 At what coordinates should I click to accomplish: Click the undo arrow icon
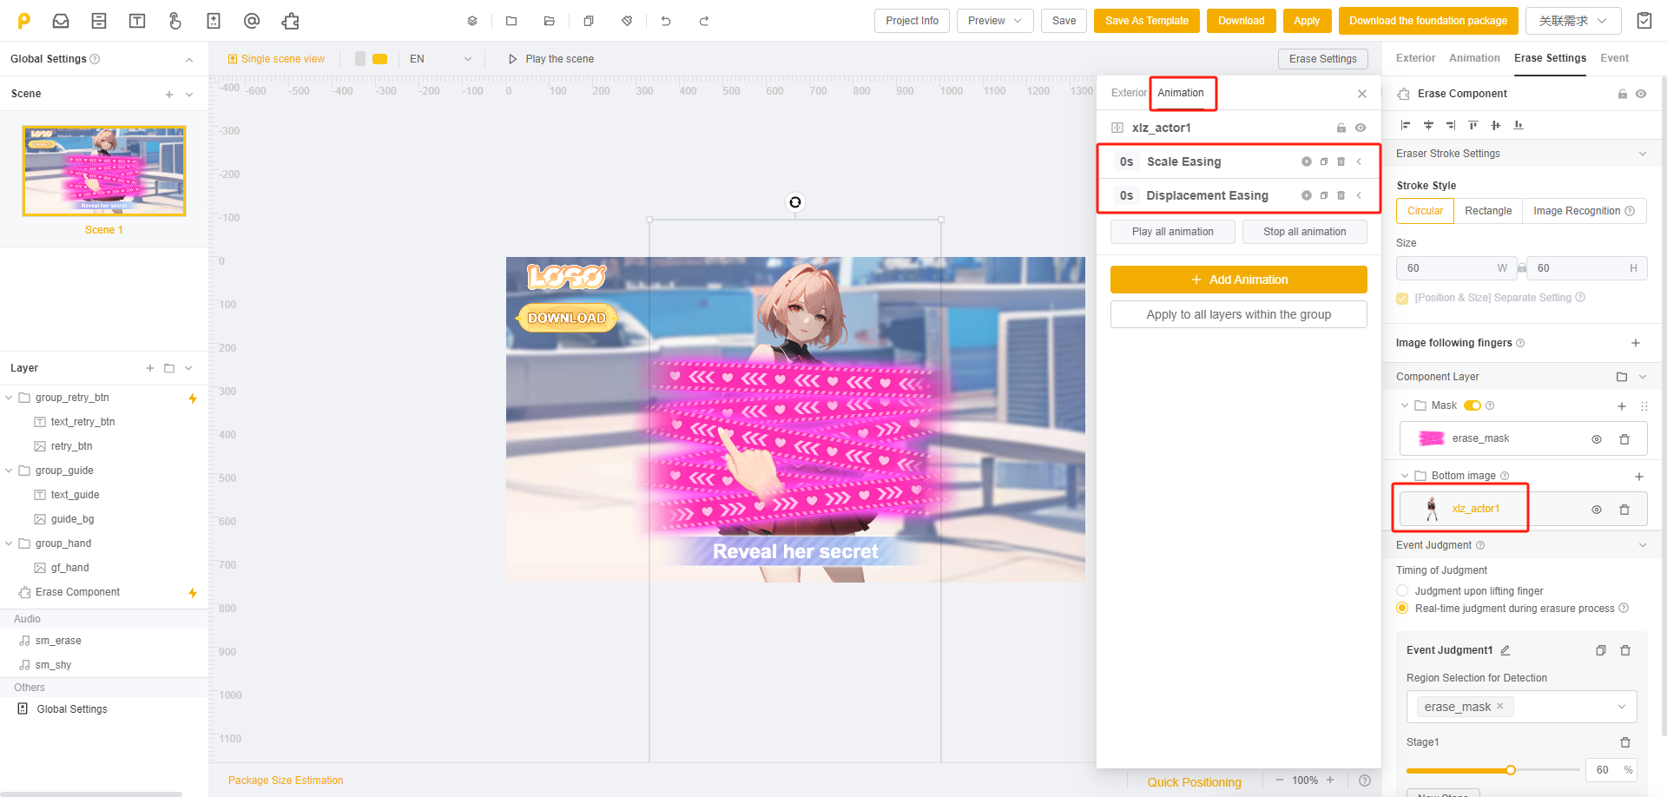click(666, 21)
